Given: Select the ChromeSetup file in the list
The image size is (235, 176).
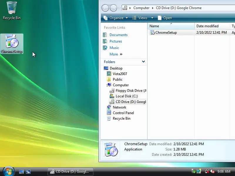Looking at the screenshot, I should click(x=166, y=33).
